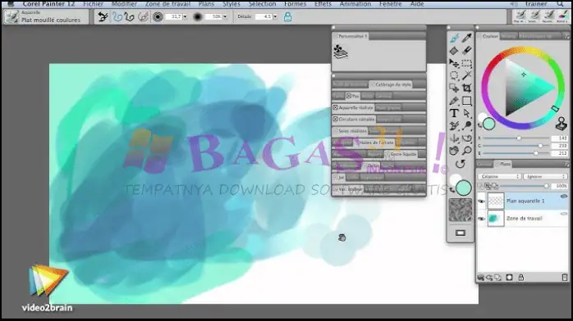Select the Brush tool in the toolbox
Viewport: 573px width, 321px height.
tap(454, 38)
